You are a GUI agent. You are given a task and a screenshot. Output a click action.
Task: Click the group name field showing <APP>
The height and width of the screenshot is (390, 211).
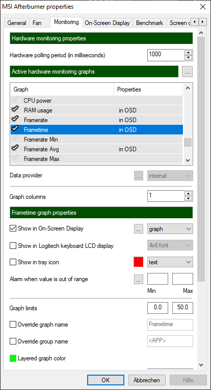(x=170, y=341)
